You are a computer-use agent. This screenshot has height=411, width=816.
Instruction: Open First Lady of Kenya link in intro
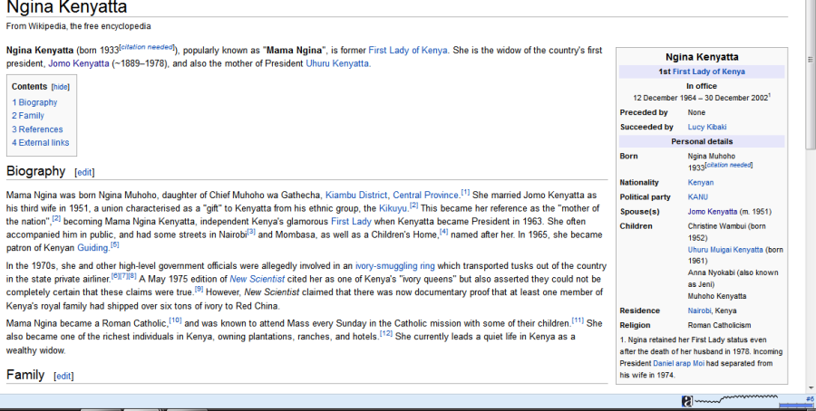407,51
